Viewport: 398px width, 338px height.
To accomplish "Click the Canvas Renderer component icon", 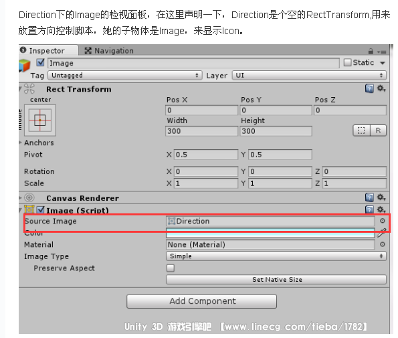I will 29,197.
